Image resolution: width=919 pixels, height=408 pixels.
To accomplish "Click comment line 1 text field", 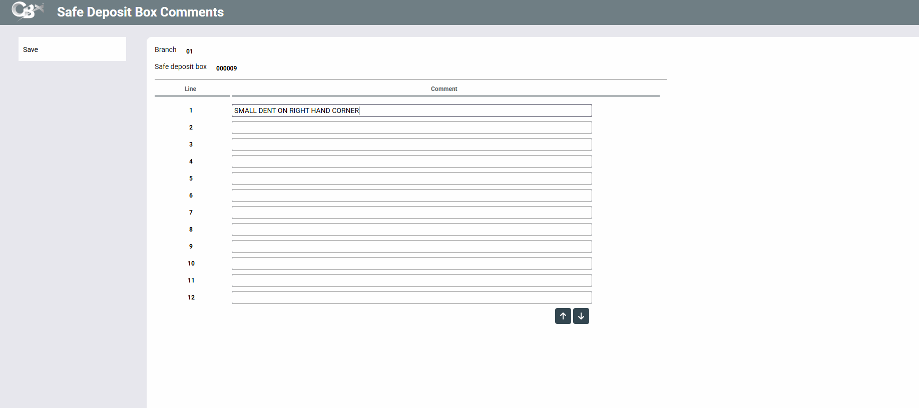I will (411, 110).
